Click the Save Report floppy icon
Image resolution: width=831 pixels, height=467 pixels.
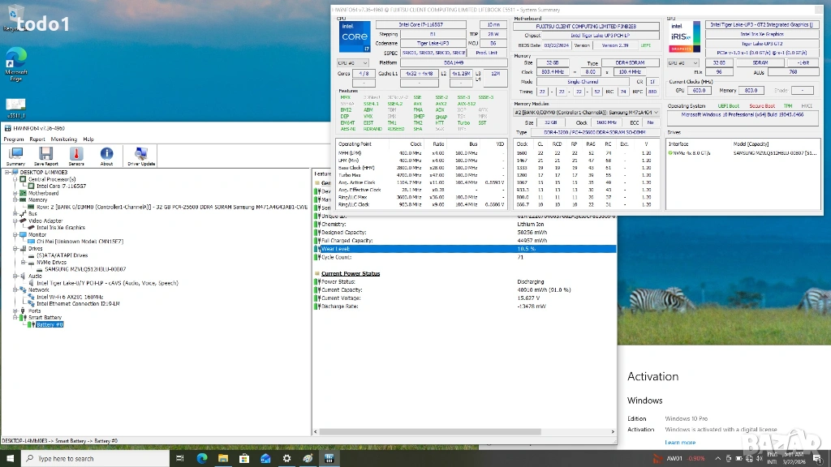click(46, 155)
